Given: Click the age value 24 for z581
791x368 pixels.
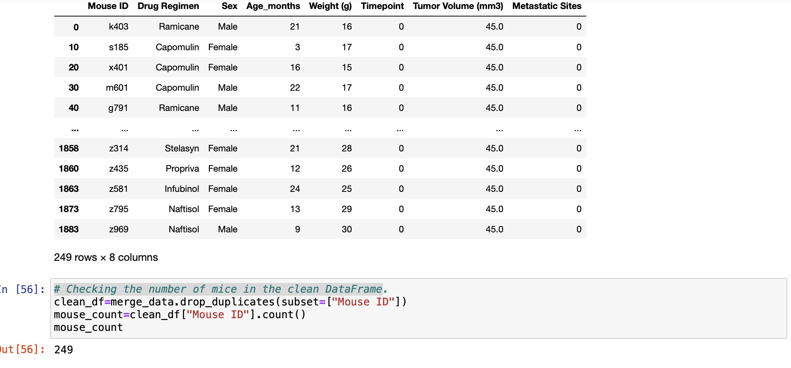Looking at the screenshot, I should (x=295, y=189).
